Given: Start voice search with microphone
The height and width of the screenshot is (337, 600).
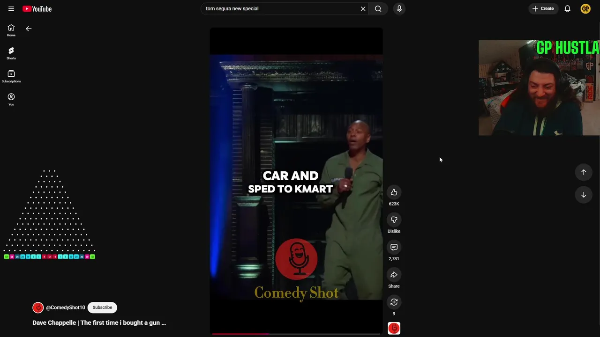Looking at the screenshot, I should 399,9.
